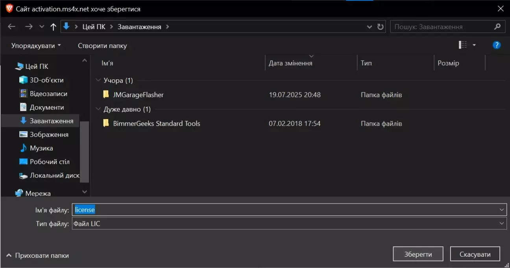Open 'Відеозаписи' in the sidebar
Screen dimensions: 510x268
tap(48, 94)
